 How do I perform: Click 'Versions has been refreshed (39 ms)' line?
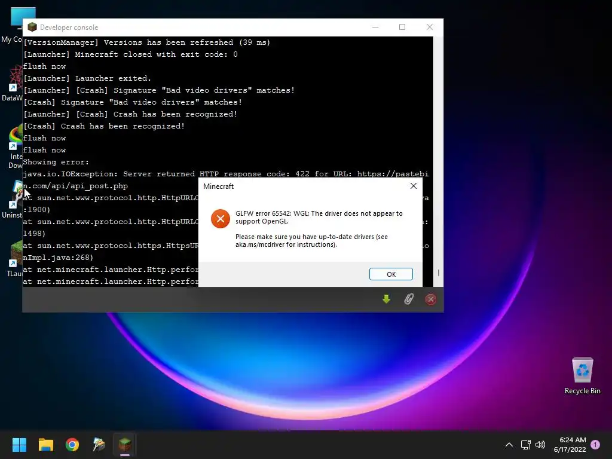(x=147, y=42)
